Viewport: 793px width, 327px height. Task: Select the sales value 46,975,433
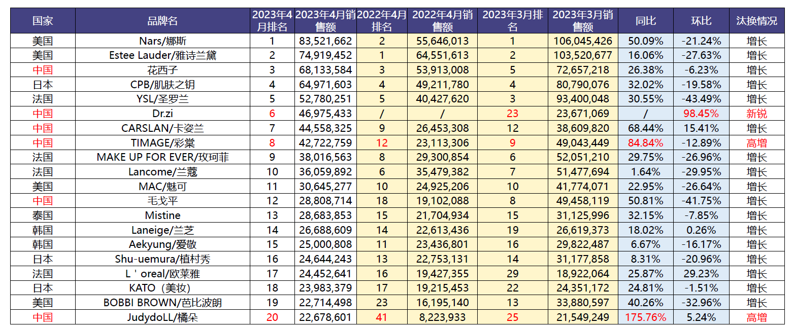pos(325,114)
